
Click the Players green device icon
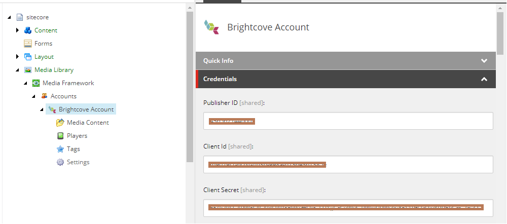coord(60,136)
